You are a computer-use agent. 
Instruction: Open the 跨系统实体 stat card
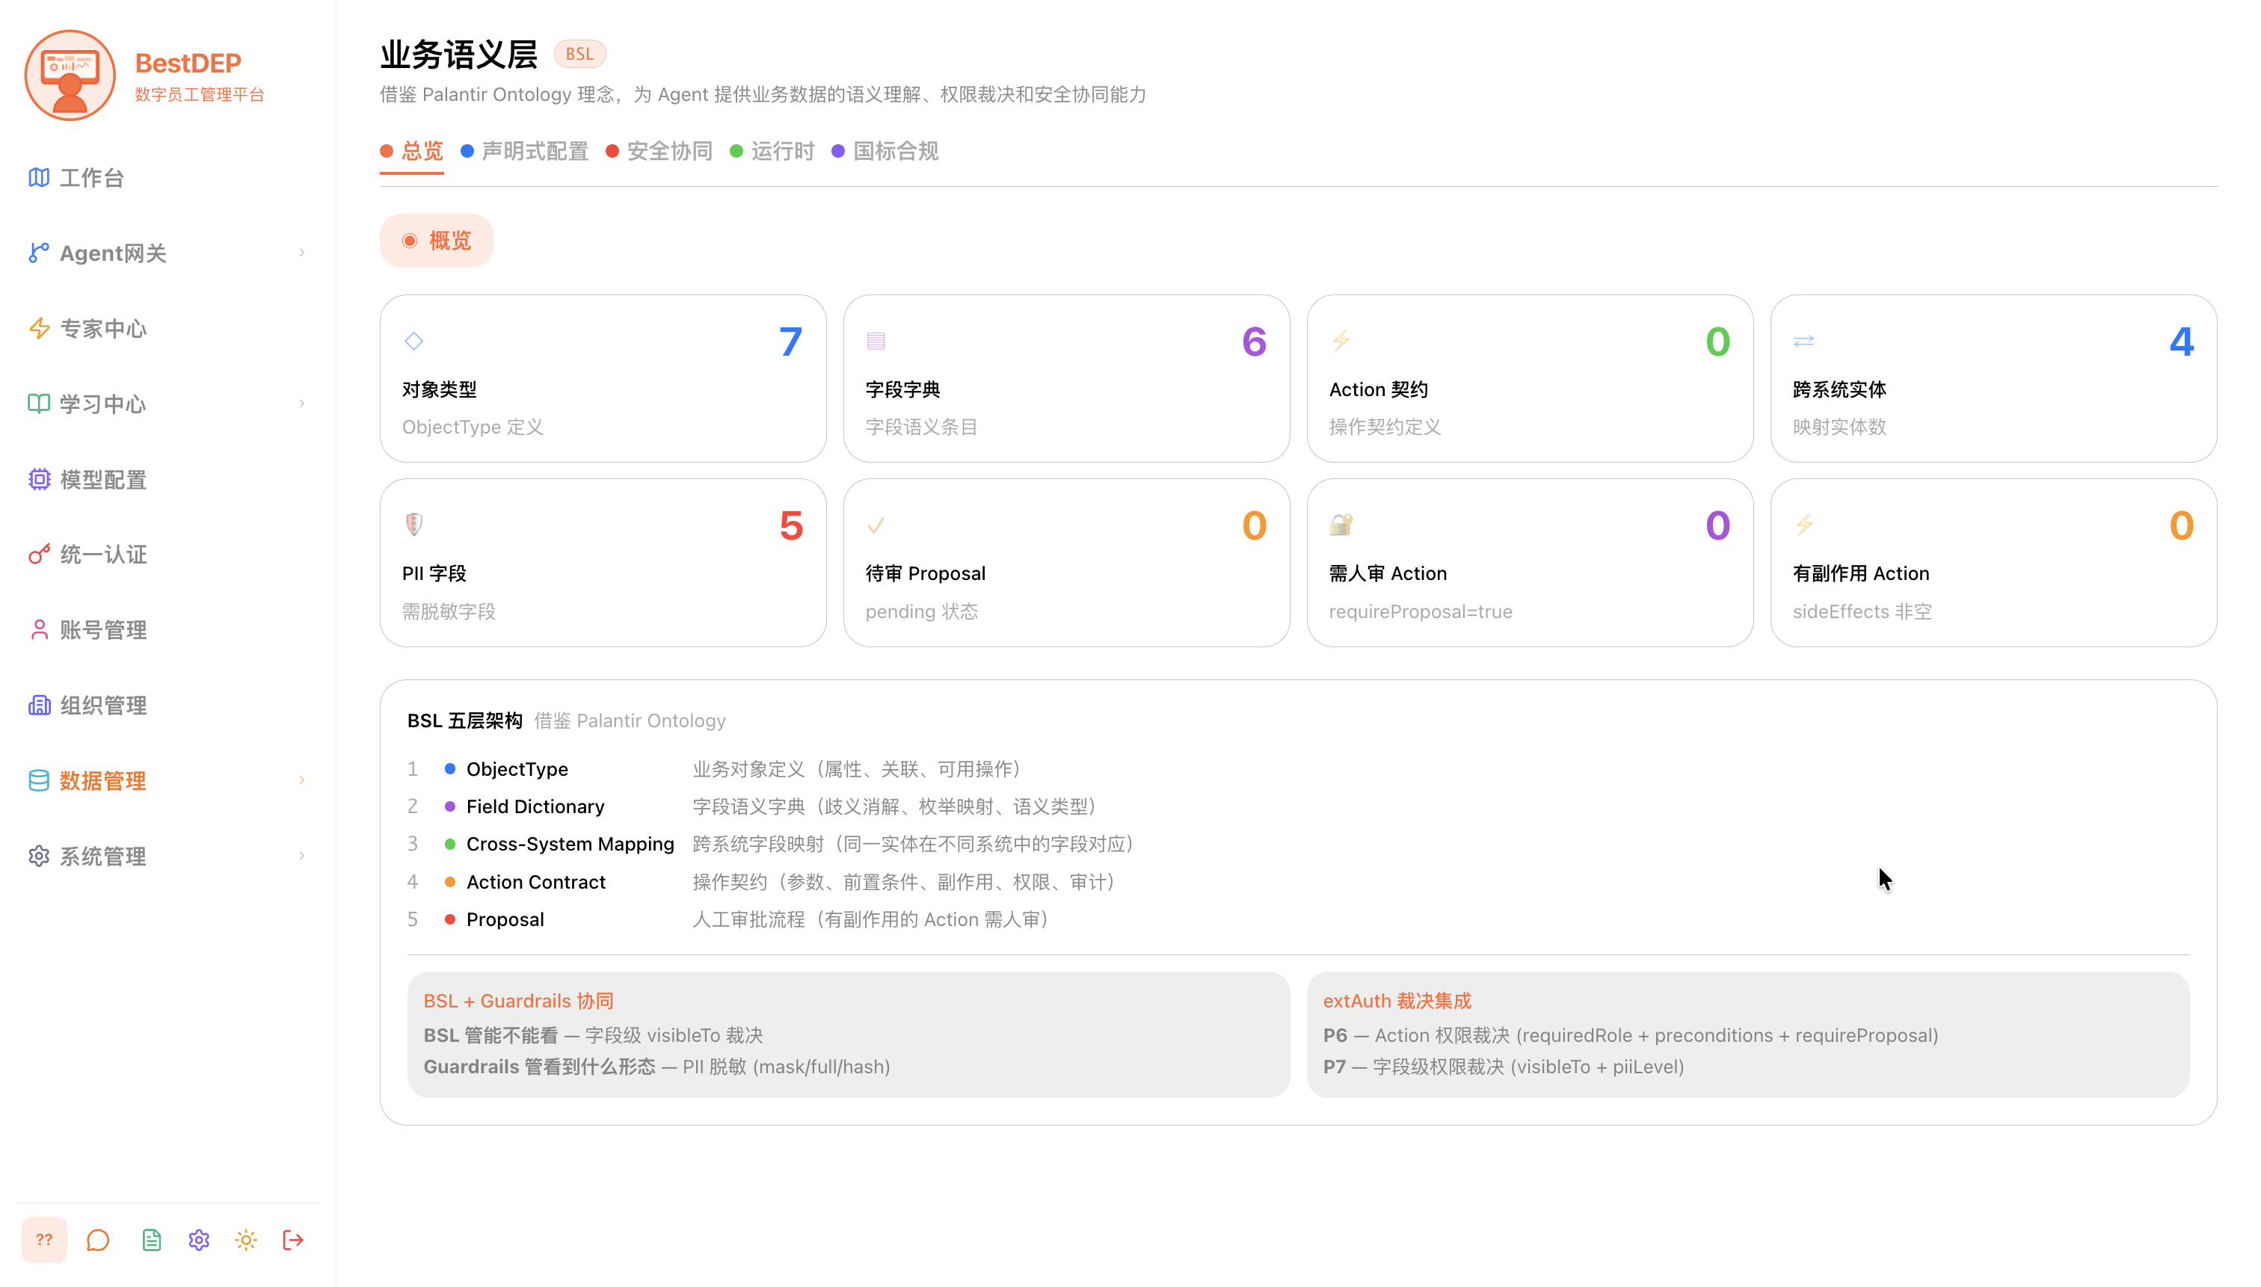coord(1993,378)
